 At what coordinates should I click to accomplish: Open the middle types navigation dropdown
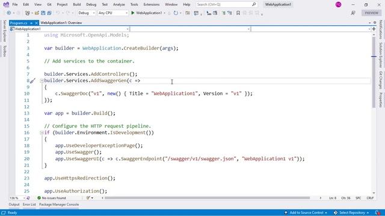tap(190, 29)
